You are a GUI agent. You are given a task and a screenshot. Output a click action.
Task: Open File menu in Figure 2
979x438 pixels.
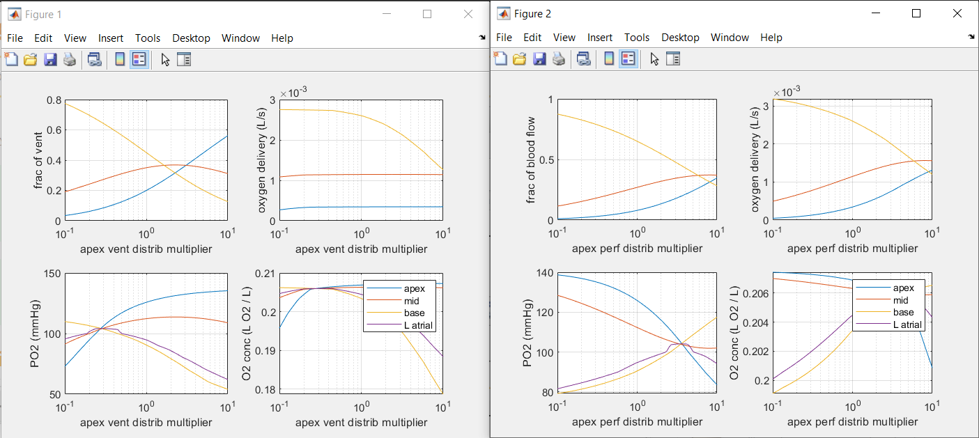pyautogui.click(x=504, y=38)
